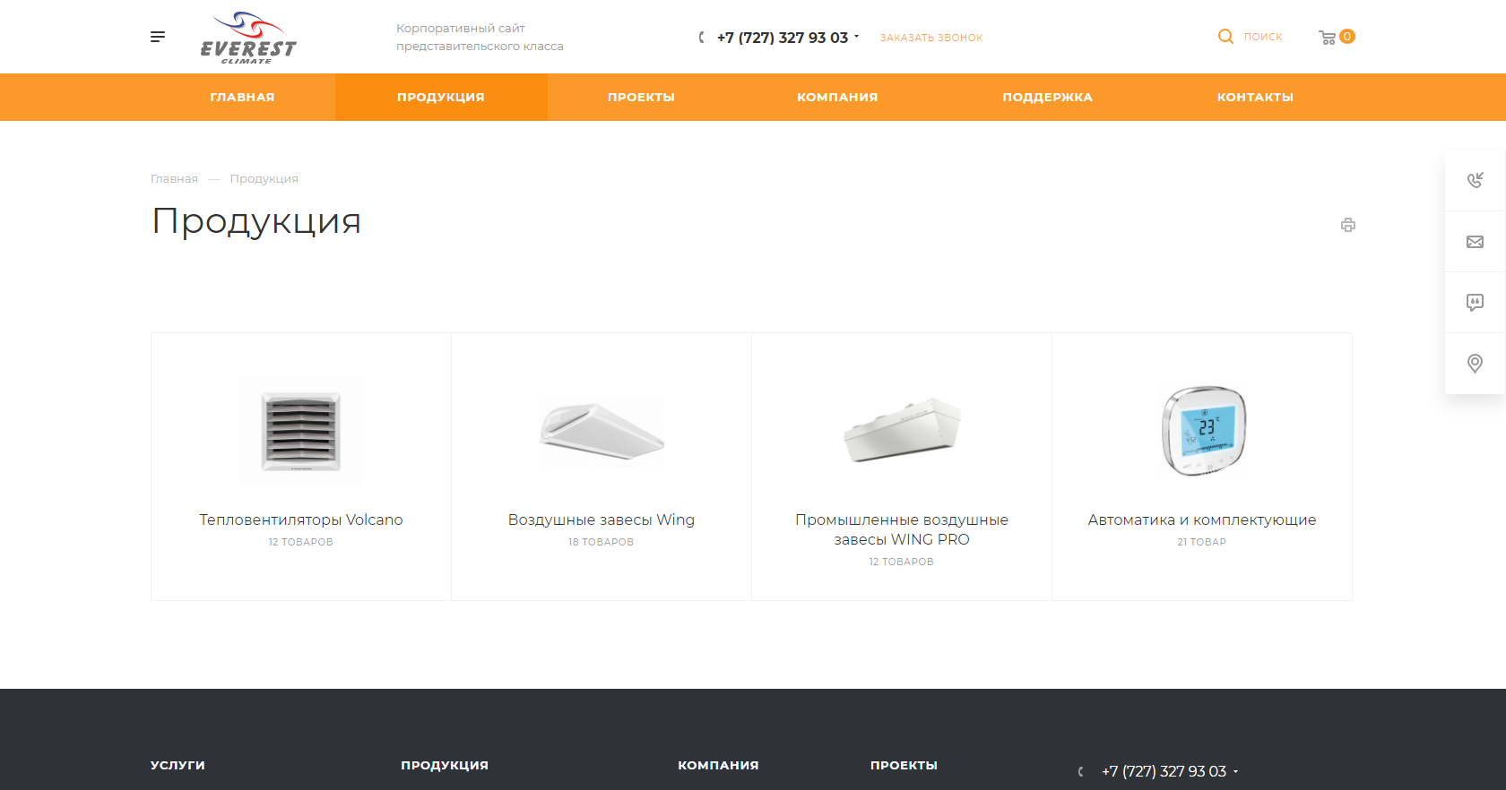The height and width of the screenshot is (790, 1506).
Task: Open Тепловентиляторы Volcano category link
Action: click(x=301, y=520)
